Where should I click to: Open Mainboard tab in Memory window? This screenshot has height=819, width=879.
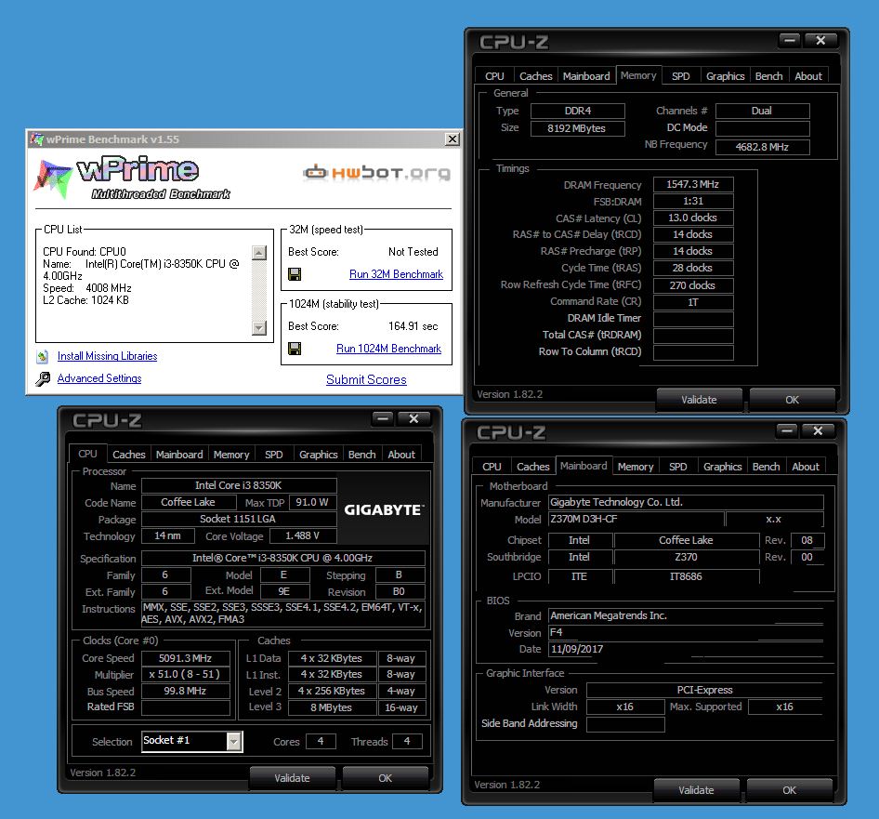click(586, 76)
